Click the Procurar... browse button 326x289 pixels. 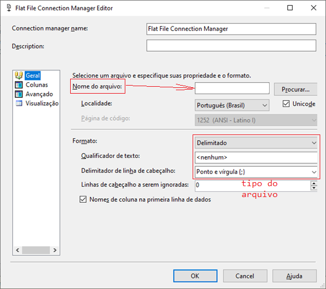[296, 89]
